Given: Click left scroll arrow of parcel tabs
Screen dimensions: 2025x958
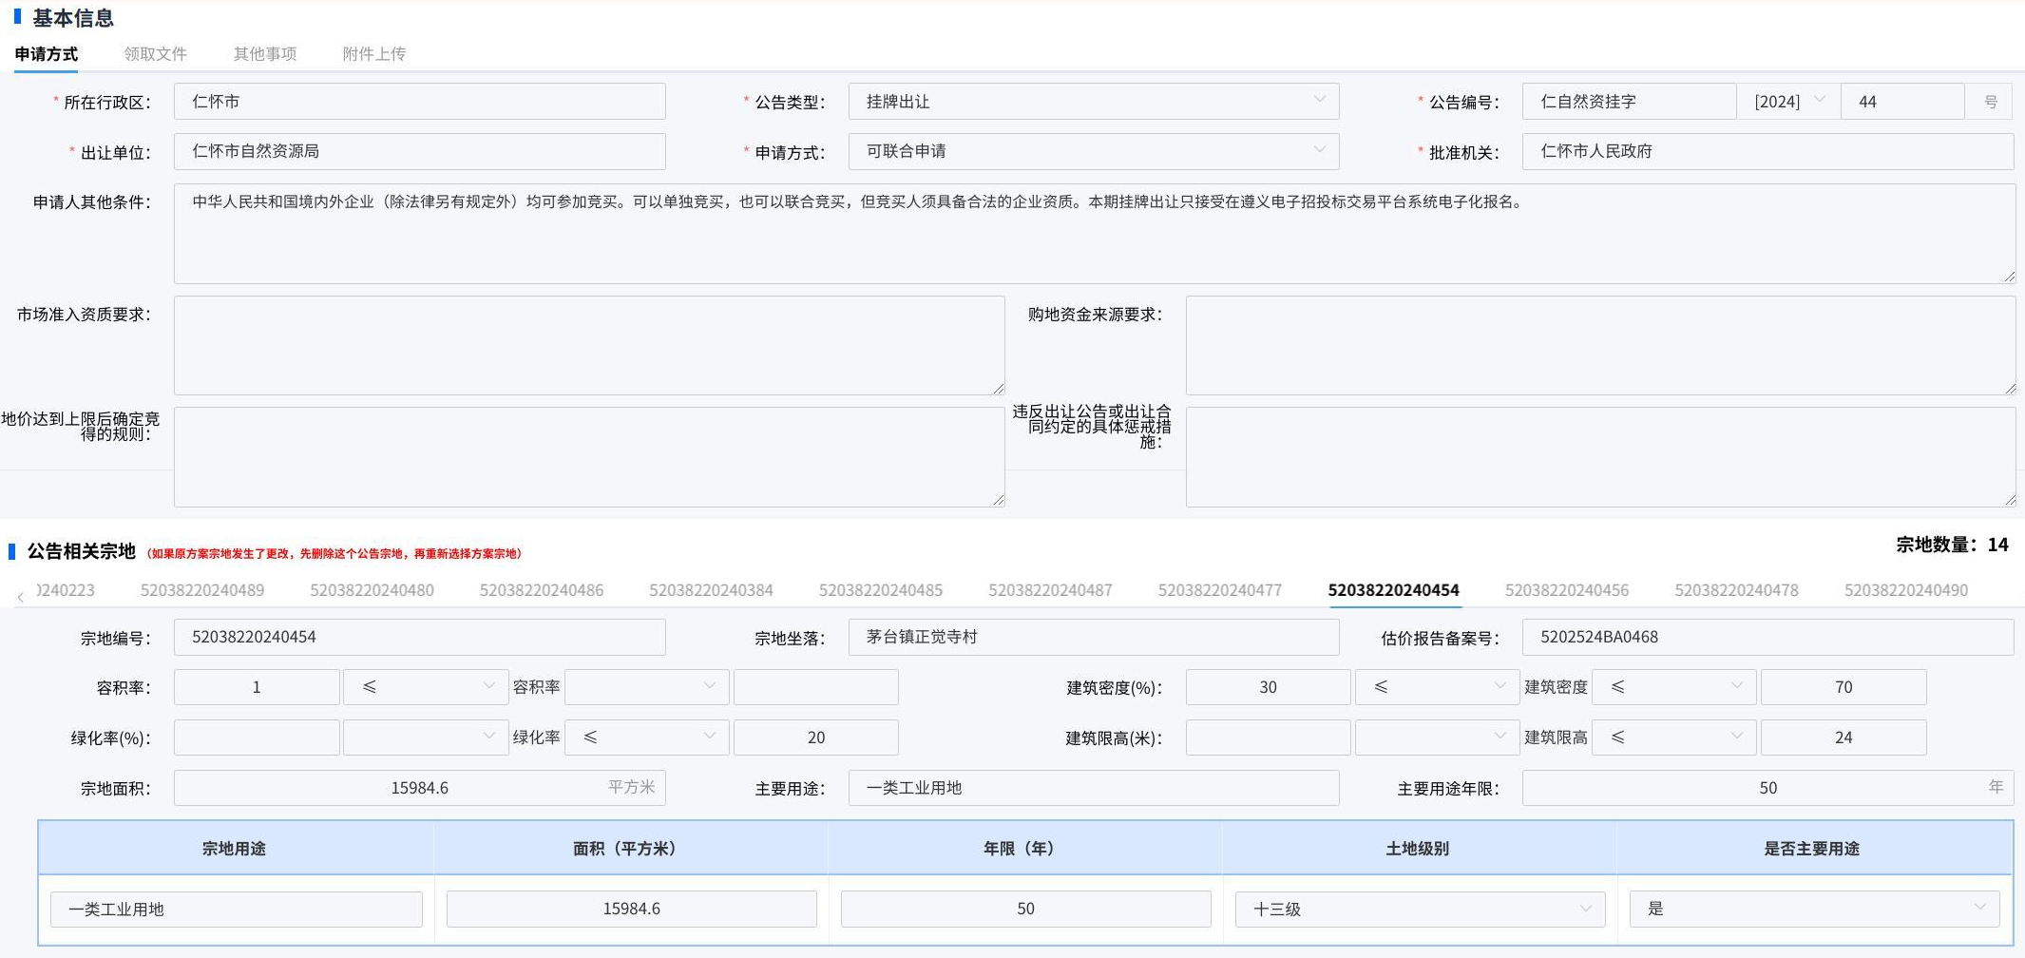Looking at the screenshot, I should click(21, 597).
